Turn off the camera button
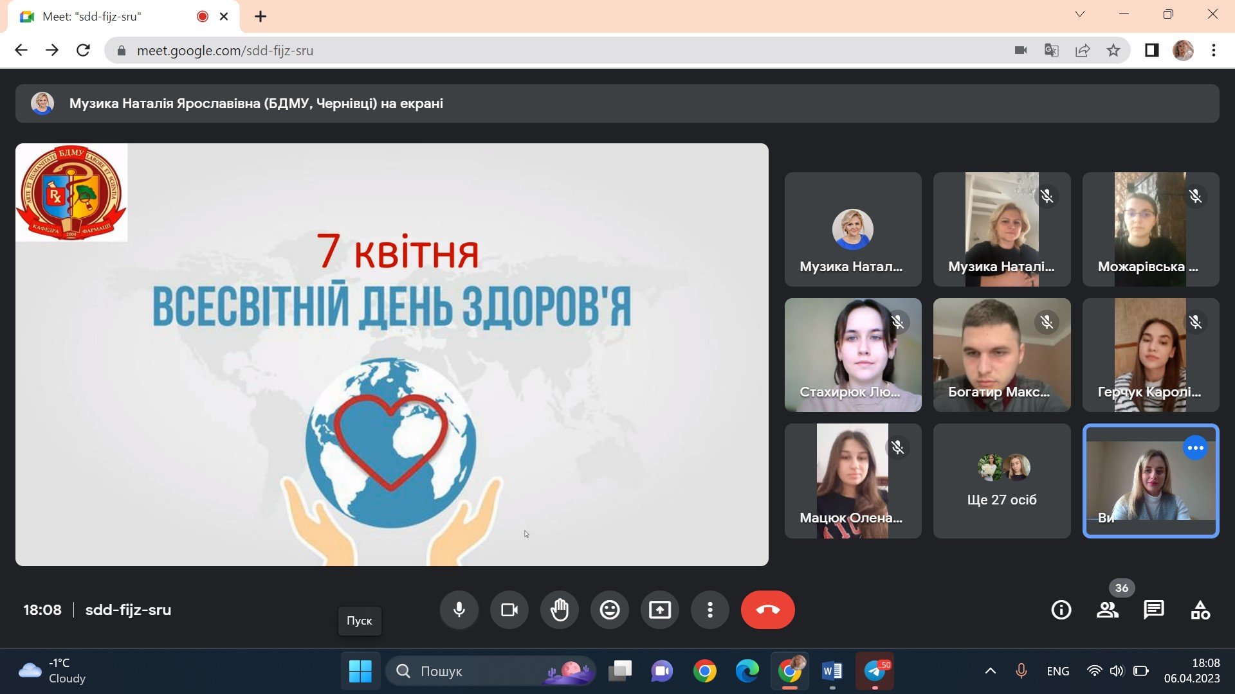The image size is (1235, 694). click(x=509, y=610)
